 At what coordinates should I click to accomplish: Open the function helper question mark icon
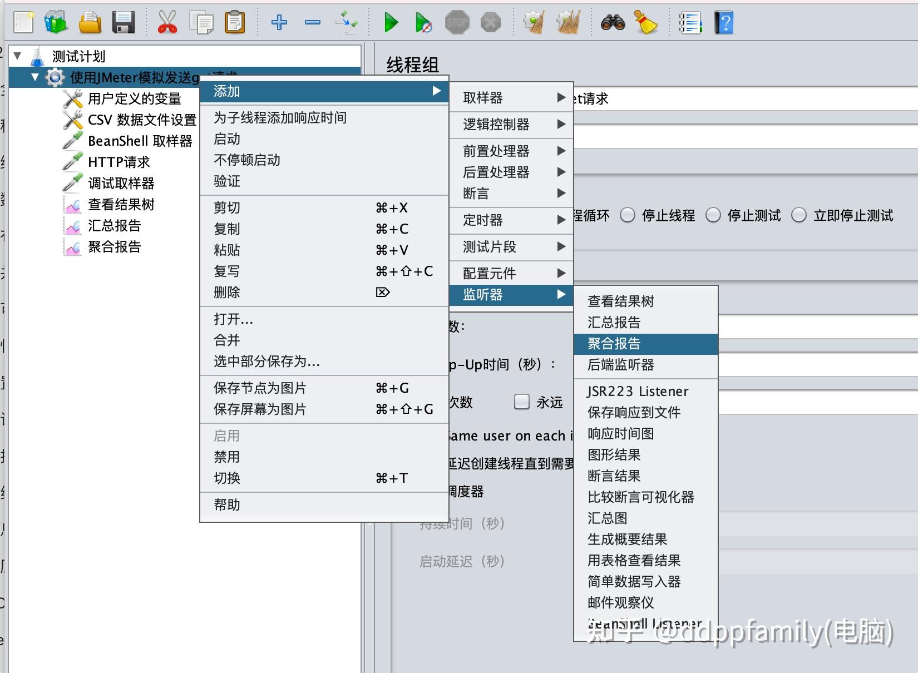pyautogui.click(x=723, y=22)
